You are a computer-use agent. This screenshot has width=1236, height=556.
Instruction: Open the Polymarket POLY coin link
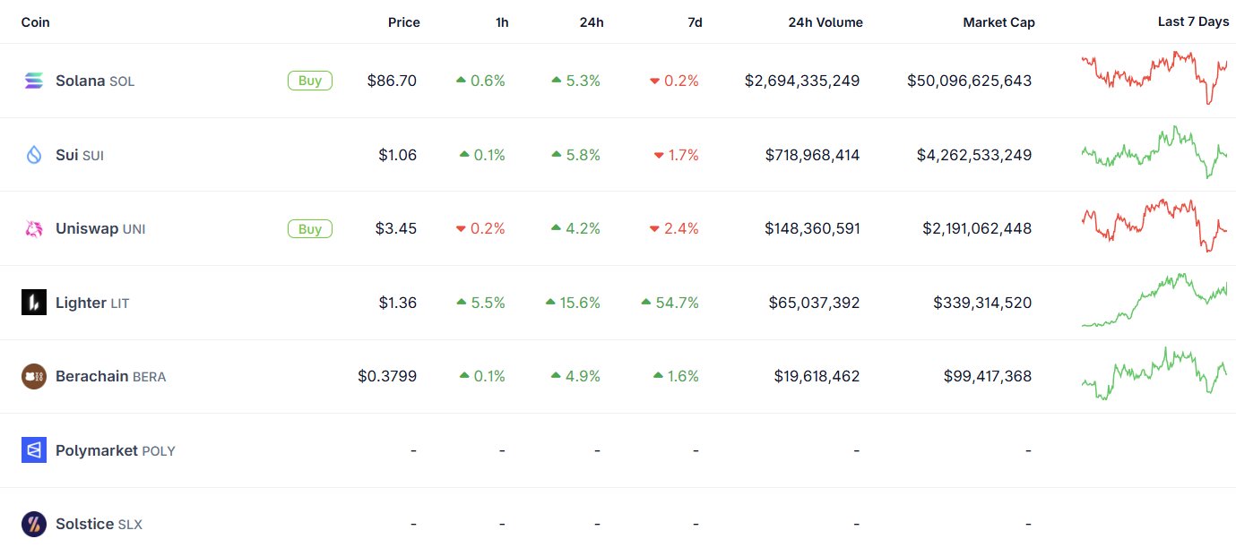point(116,450)
